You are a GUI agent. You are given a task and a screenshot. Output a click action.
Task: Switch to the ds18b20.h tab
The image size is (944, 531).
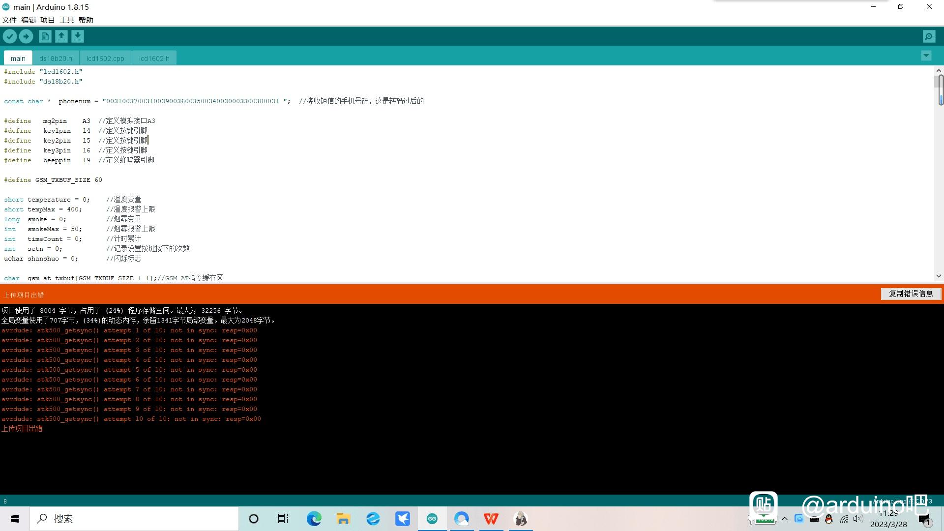click(x=56, y=58)
